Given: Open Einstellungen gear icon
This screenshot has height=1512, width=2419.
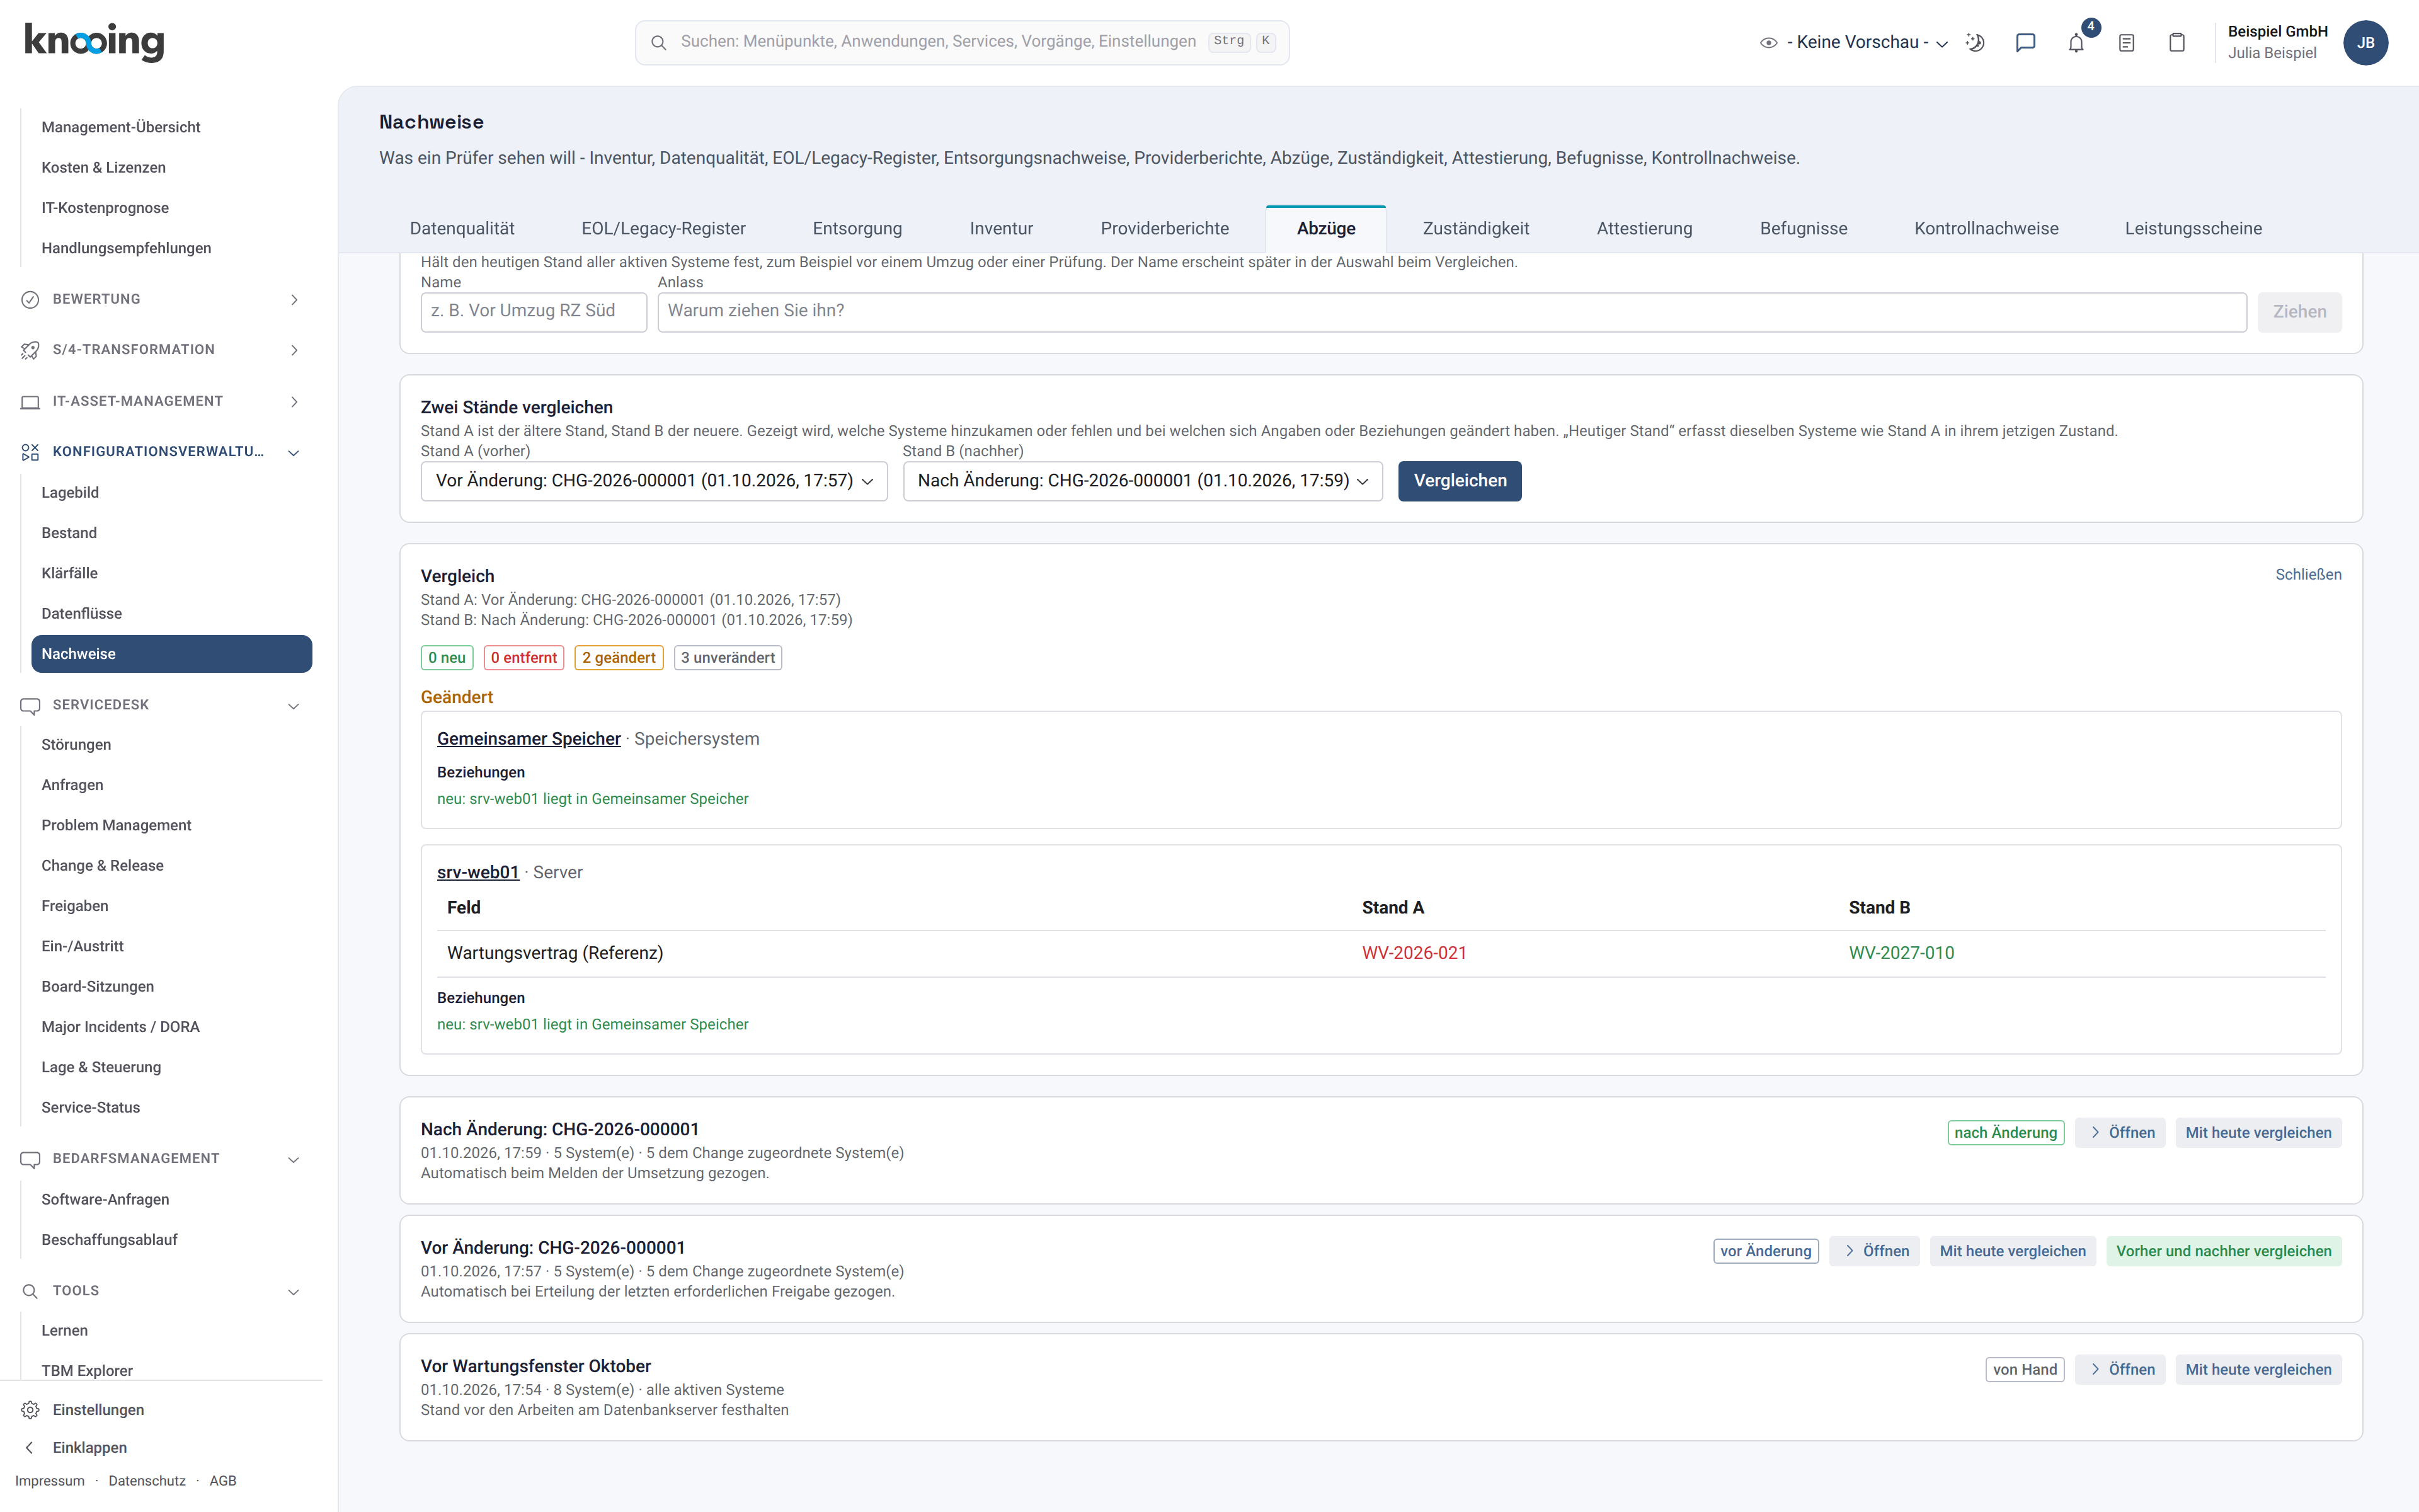Looking at the screenshot, I should (x=30, y=1410).
